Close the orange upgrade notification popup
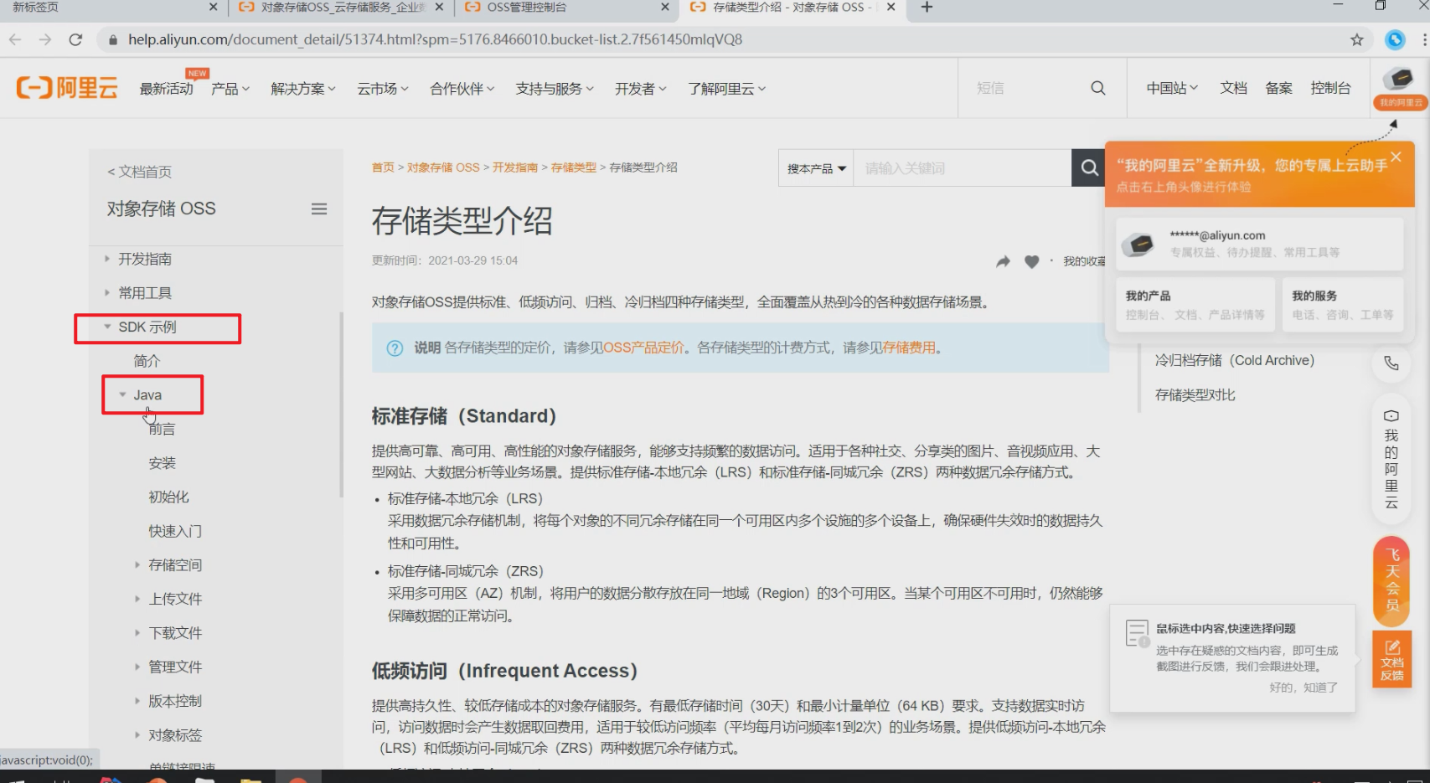1430x783 pixels. pyautogui.click(x=1395, y=157)
